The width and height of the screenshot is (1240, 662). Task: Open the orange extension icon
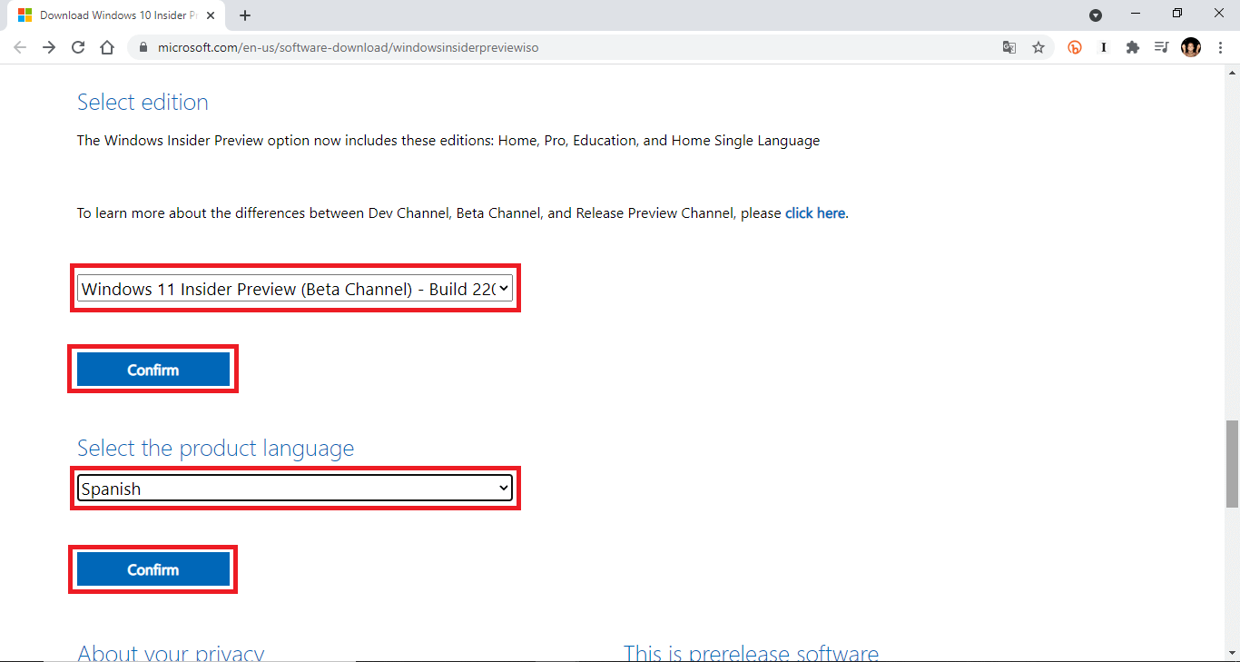coord(1075,47)
